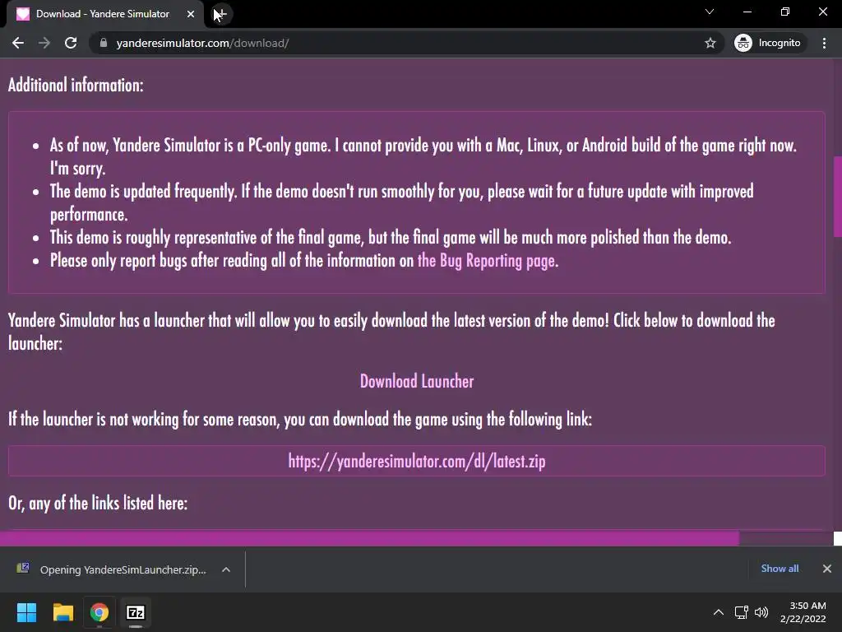Minimize the Chrome window
This screenshot has height=632, width=842.
pyautogui.click(x=747, y=12)
